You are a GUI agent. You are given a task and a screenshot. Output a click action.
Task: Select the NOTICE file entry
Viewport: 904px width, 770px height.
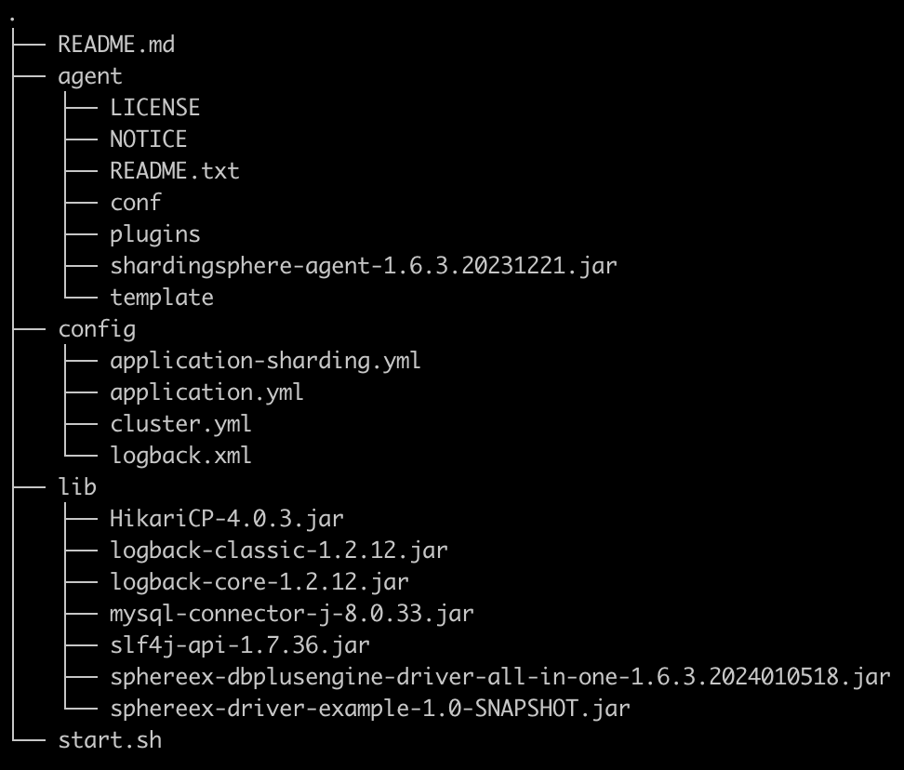click(x=148, y=139)
